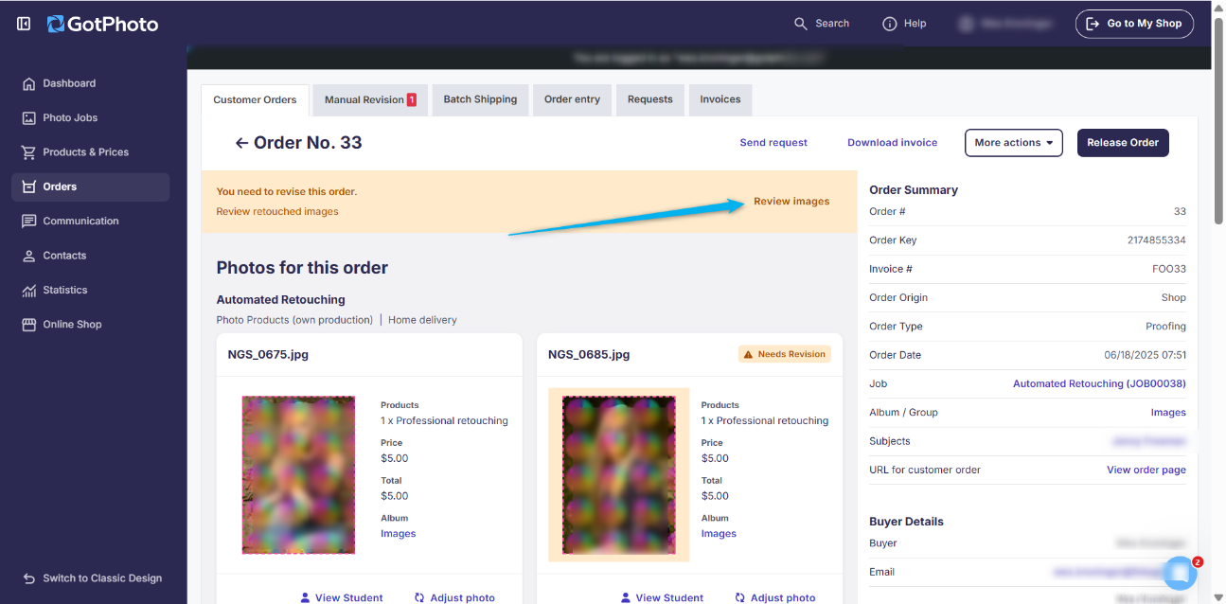Image resolution: width=1226 pixels, height=604 pixels.
Task: Open the Order entry tab
Action: click(572, 99)
